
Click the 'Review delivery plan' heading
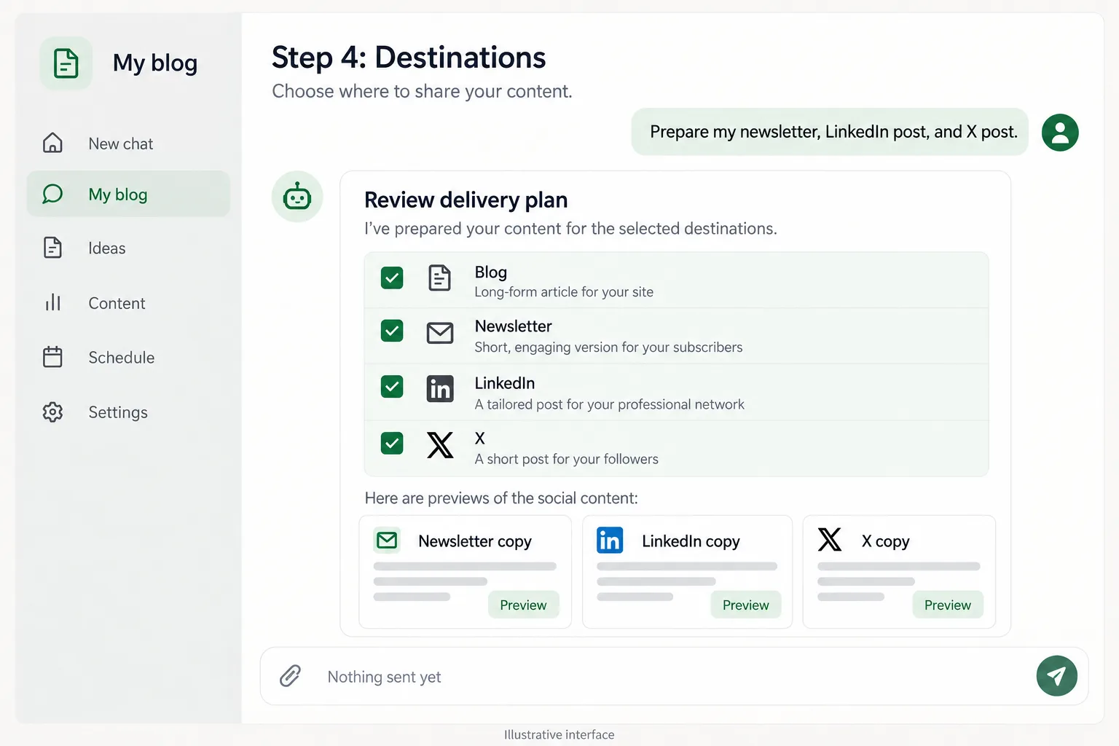click(x=466, y=200)
